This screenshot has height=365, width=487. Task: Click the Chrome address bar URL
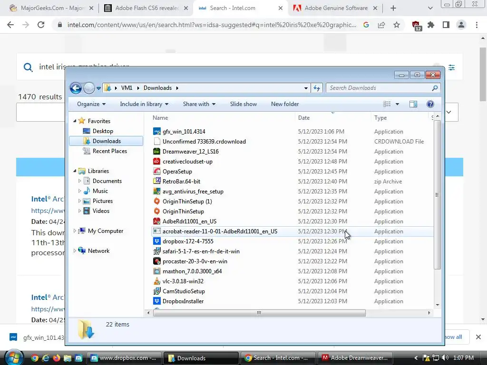click(212, 25)
